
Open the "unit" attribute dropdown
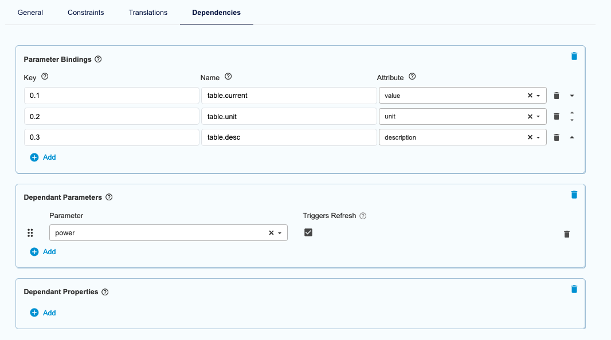click(539, 116)
